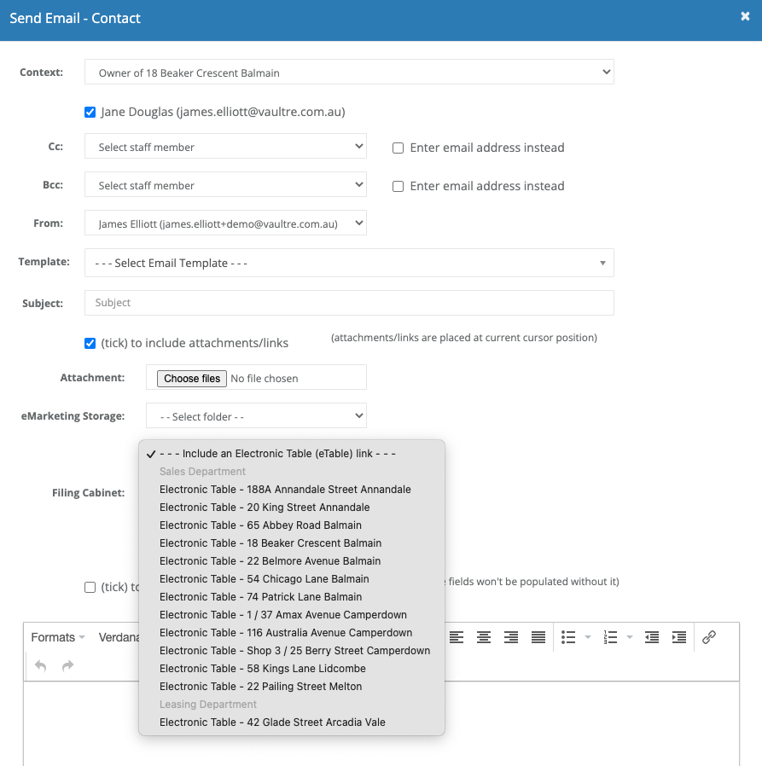Align text right in editor toolbar
This screenshot has width=762, height=766.
tap(511, 637)
